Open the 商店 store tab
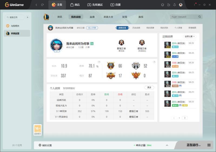This screenshot has width=216, height=152. click(75, 5)
